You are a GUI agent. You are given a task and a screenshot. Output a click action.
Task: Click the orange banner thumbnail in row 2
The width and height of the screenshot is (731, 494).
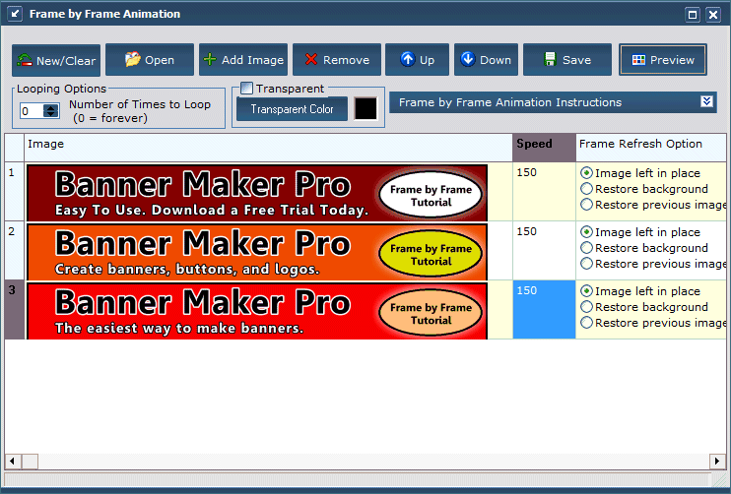point(257,252)
